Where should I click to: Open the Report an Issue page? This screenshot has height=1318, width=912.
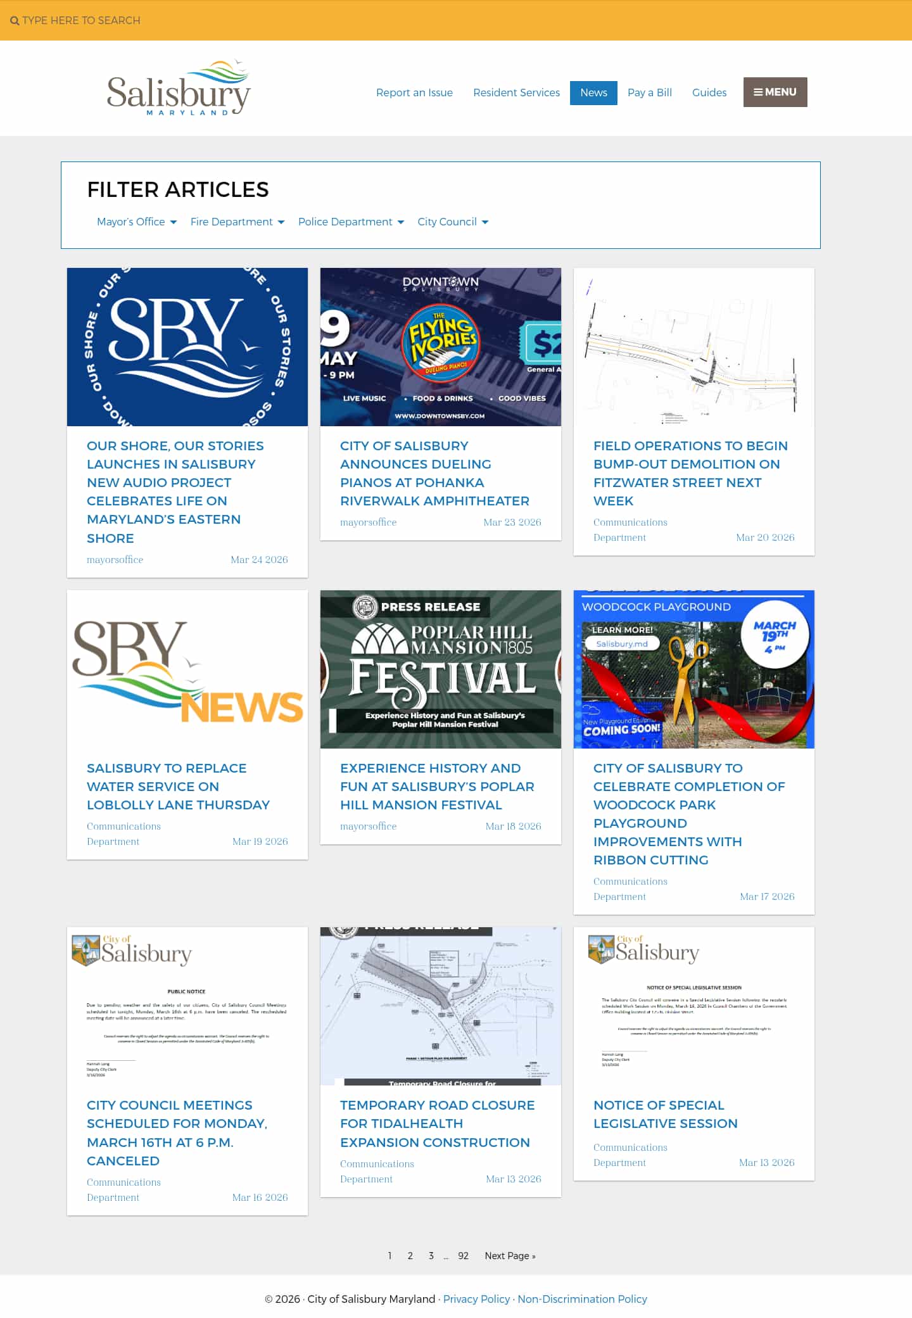414,92
